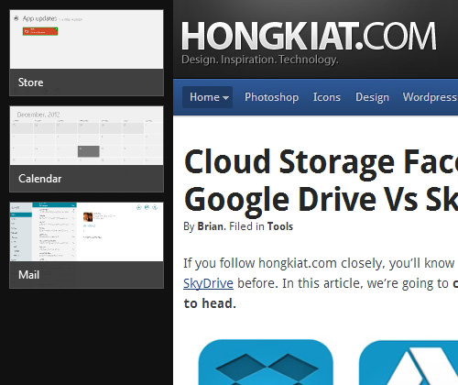Click the Google Drive logo icon
The height and width of the screenshot is (385, 458).
pos(409,363)
